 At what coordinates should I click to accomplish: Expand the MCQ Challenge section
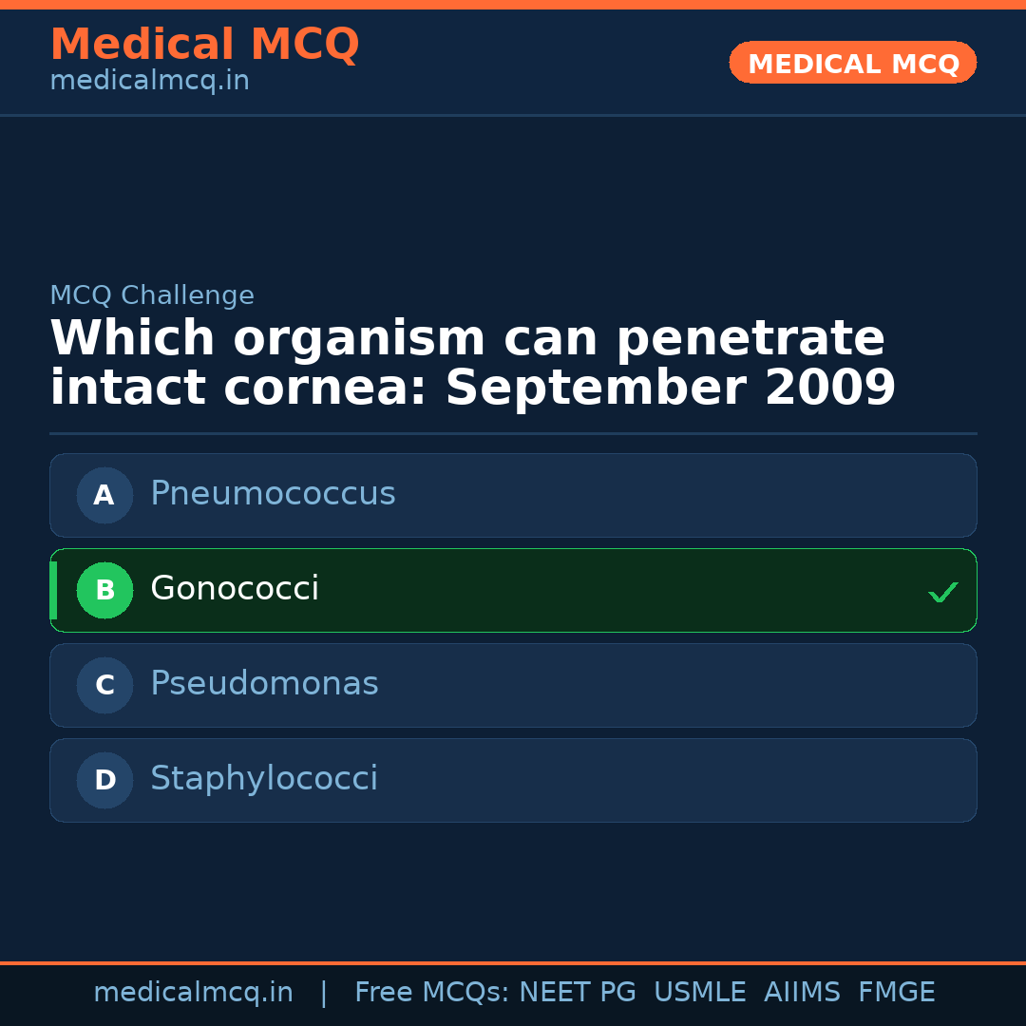coord(152,295)
